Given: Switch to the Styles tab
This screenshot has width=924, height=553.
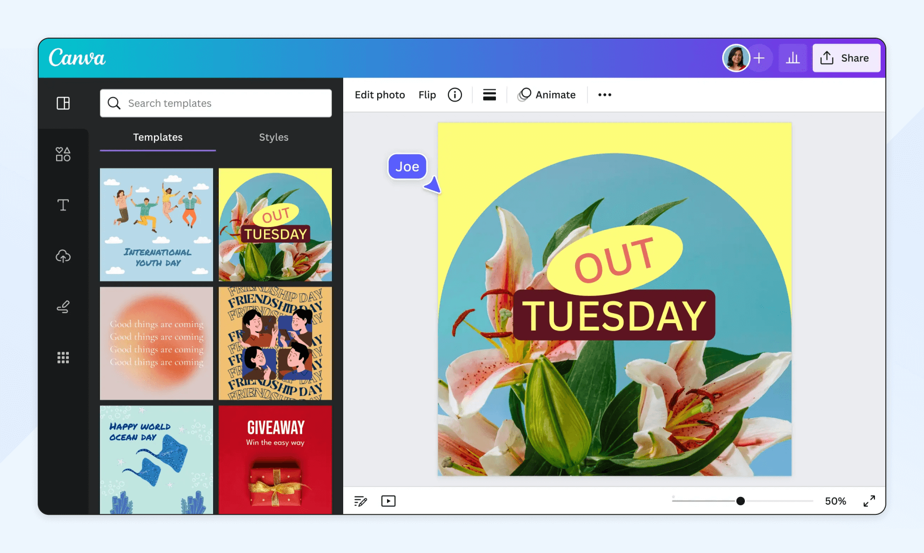Looking at the screenshot, I should (x=273, y=136).
